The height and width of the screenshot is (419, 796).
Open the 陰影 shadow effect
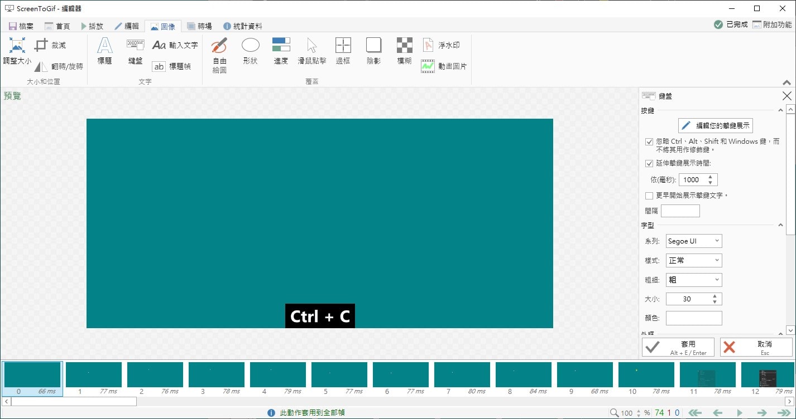tap(373, 50)
